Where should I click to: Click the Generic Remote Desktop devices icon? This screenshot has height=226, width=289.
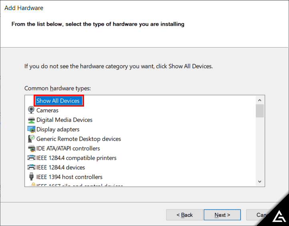tap(31, 139)
